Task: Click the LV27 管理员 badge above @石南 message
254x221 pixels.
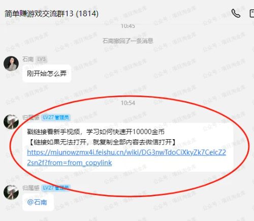Action: [56, 187]
